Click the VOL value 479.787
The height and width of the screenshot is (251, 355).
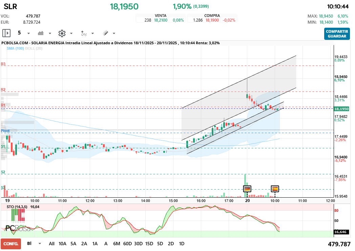coord(33,16)
